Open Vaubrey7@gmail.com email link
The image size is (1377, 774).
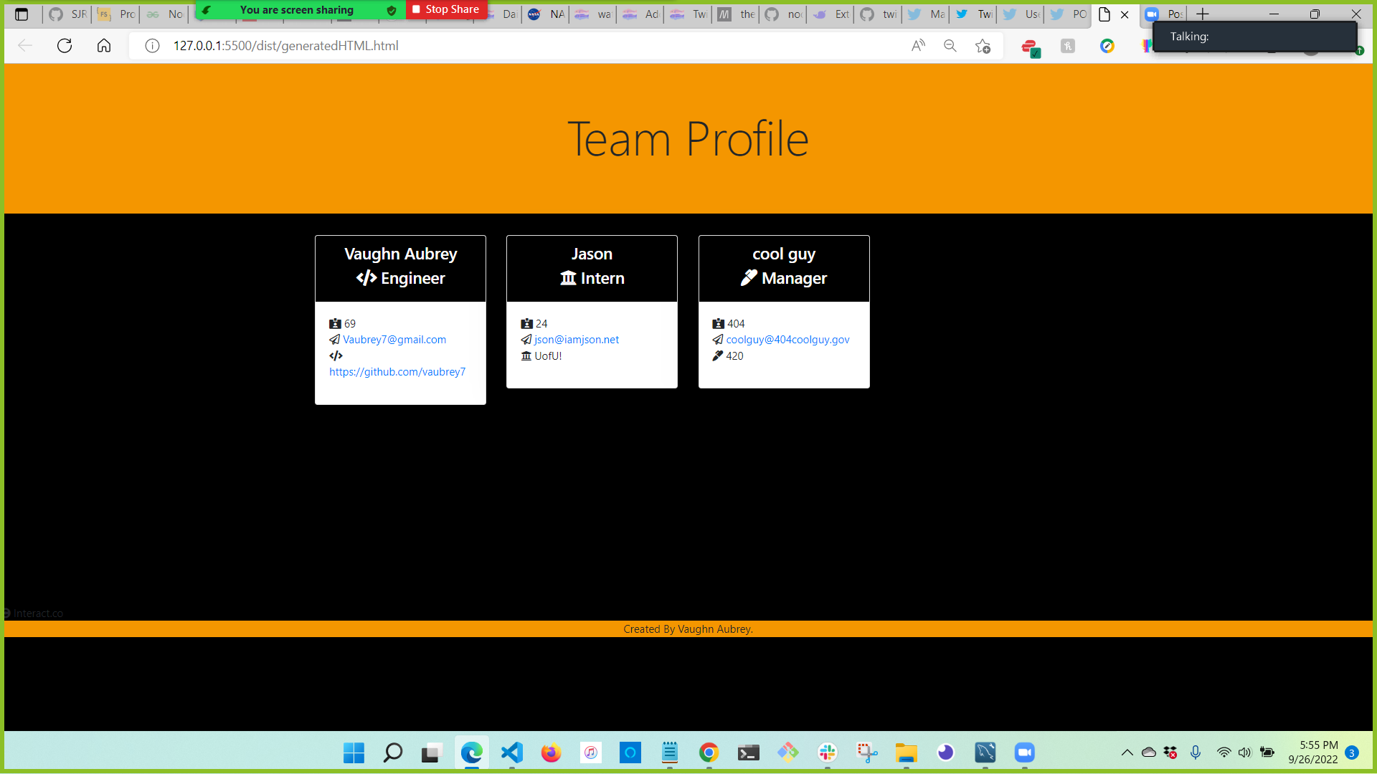(394, 340)
